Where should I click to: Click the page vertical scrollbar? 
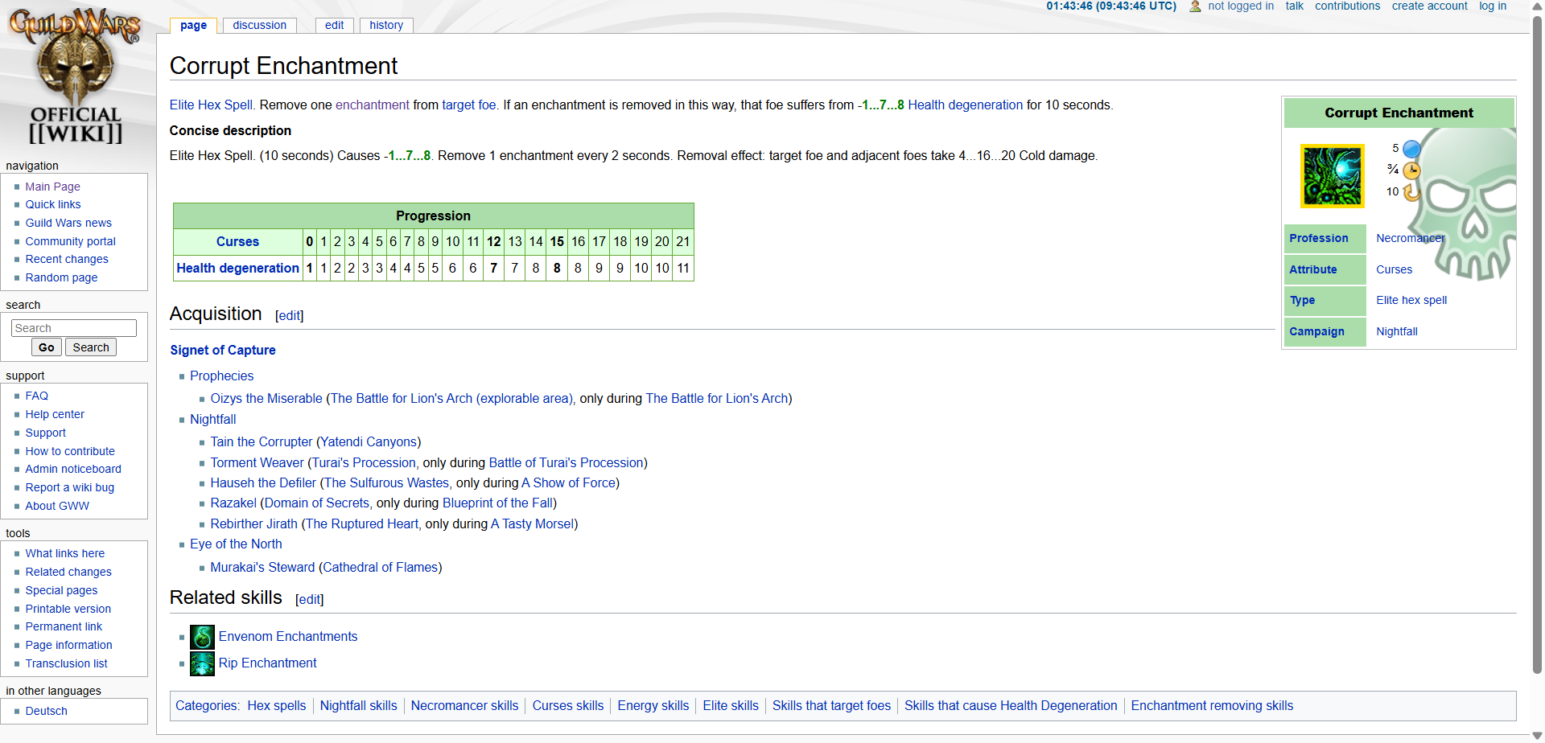1537,344
